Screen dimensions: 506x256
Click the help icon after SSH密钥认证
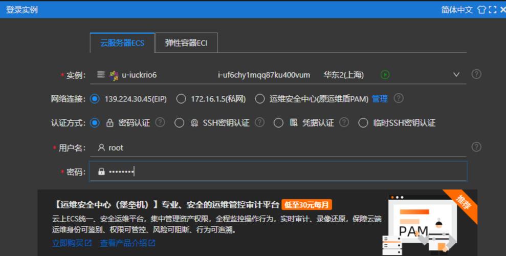click(x=259, y=122)
